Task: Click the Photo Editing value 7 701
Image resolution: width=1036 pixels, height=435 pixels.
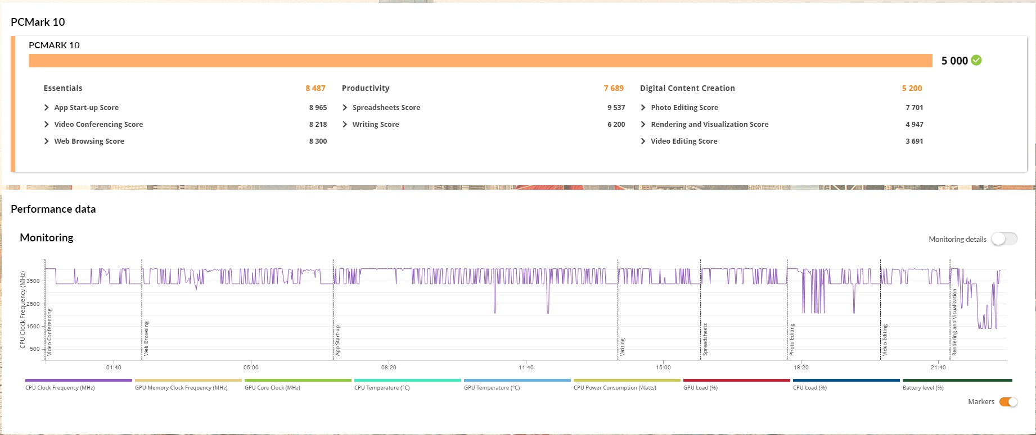Action: 914,108
